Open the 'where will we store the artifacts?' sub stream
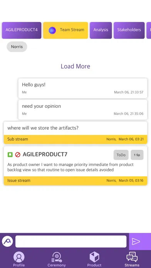 (75, 132)
